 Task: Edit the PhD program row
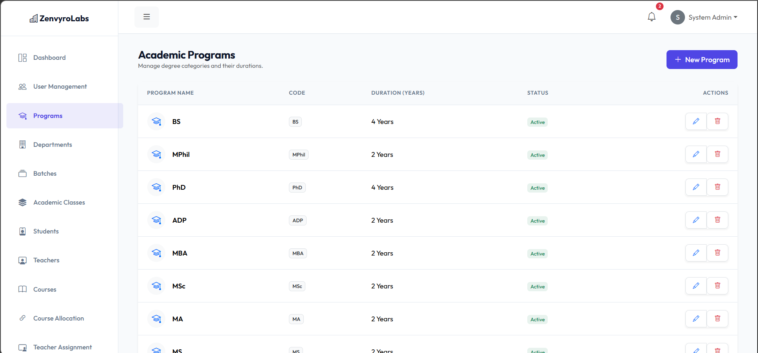[696, 187]
